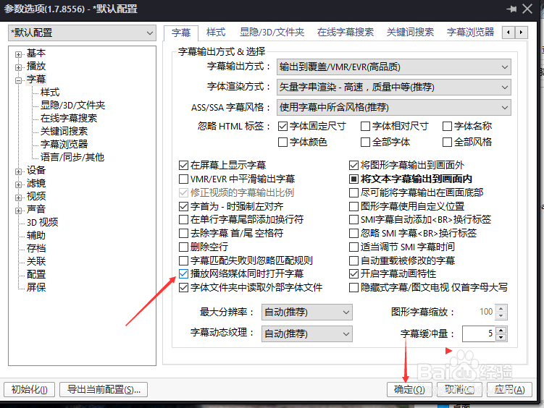Image resolution: width=544 pixels, height=408 pixels.
Task: Open the 字体渲染方式 dropdown
Action: click(394, 88)
